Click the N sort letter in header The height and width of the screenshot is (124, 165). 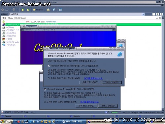click(160, 18)
